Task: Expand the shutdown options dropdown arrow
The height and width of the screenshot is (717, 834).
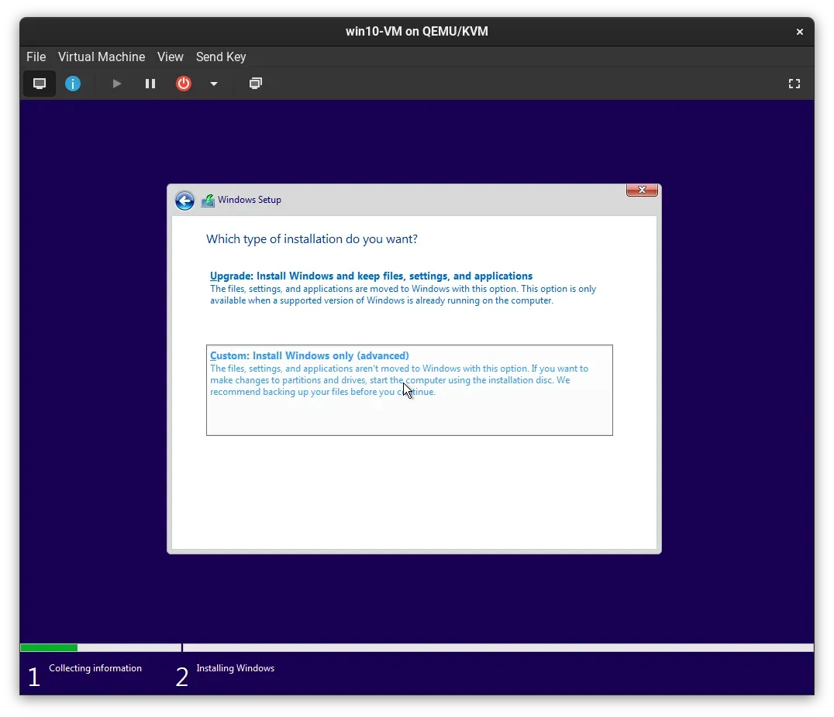Action: (x=214, y=84)
